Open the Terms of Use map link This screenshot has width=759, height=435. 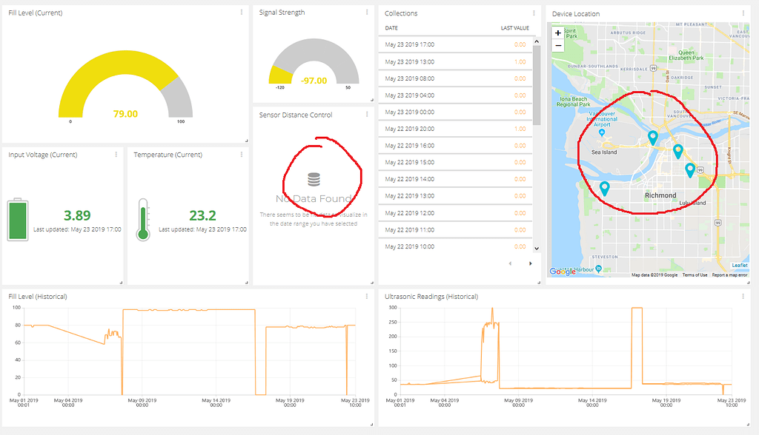click(695, 275)
